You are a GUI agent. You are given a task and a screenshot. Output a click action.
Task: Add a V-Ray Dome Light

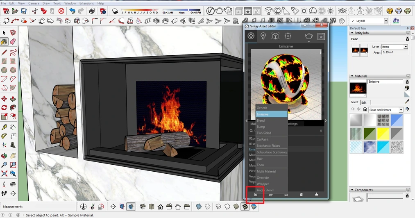313,11
